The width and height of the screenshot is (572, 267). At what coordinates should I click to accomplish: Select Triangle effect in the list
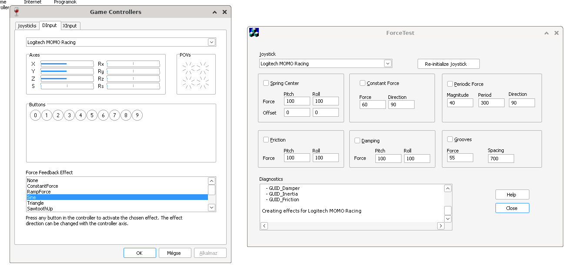click(x=117, y=203)
